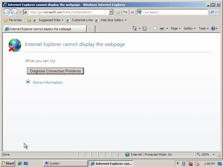Click the Live Search input box
Image resolution: width=223 pixels, height=167 pixels.
tap(173, 12)
